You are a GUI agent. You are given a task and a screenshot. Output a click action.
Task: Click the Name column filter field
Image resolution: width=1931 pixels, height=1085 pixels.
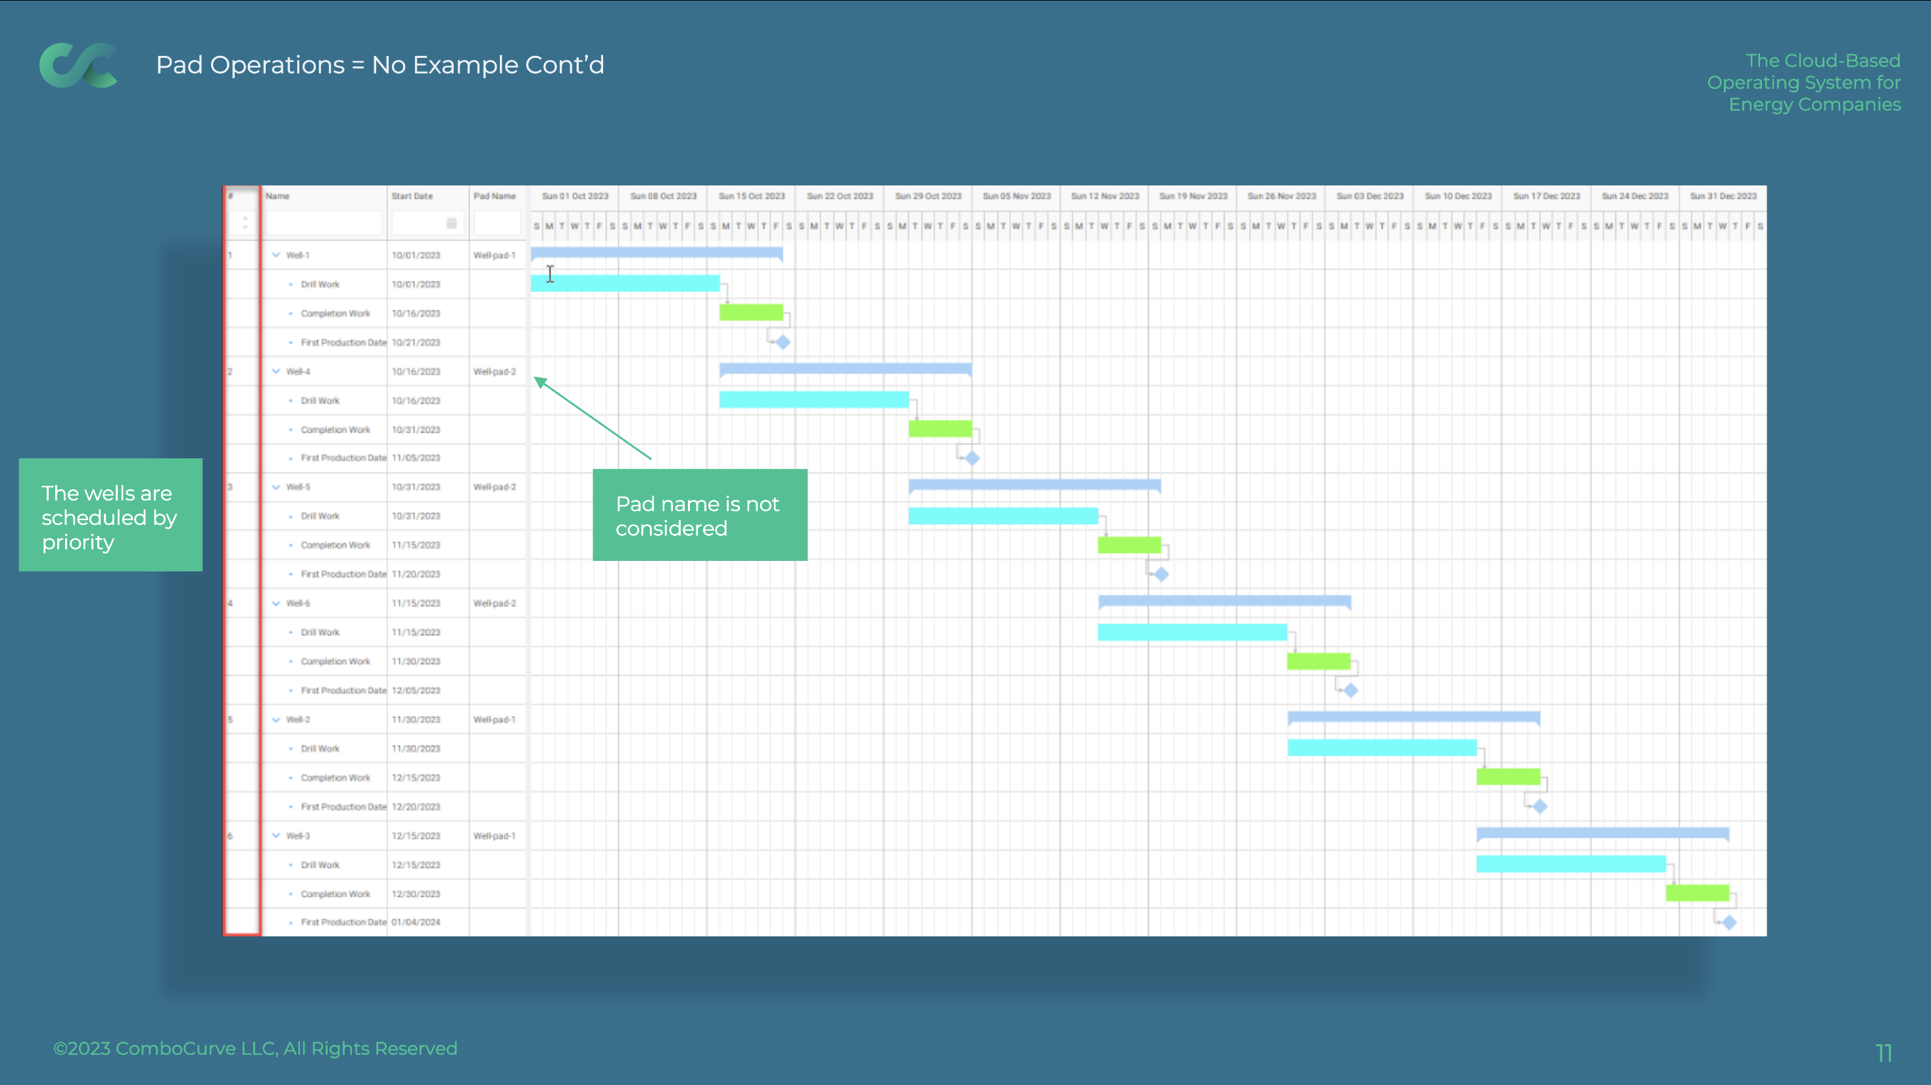click(323, 222)
